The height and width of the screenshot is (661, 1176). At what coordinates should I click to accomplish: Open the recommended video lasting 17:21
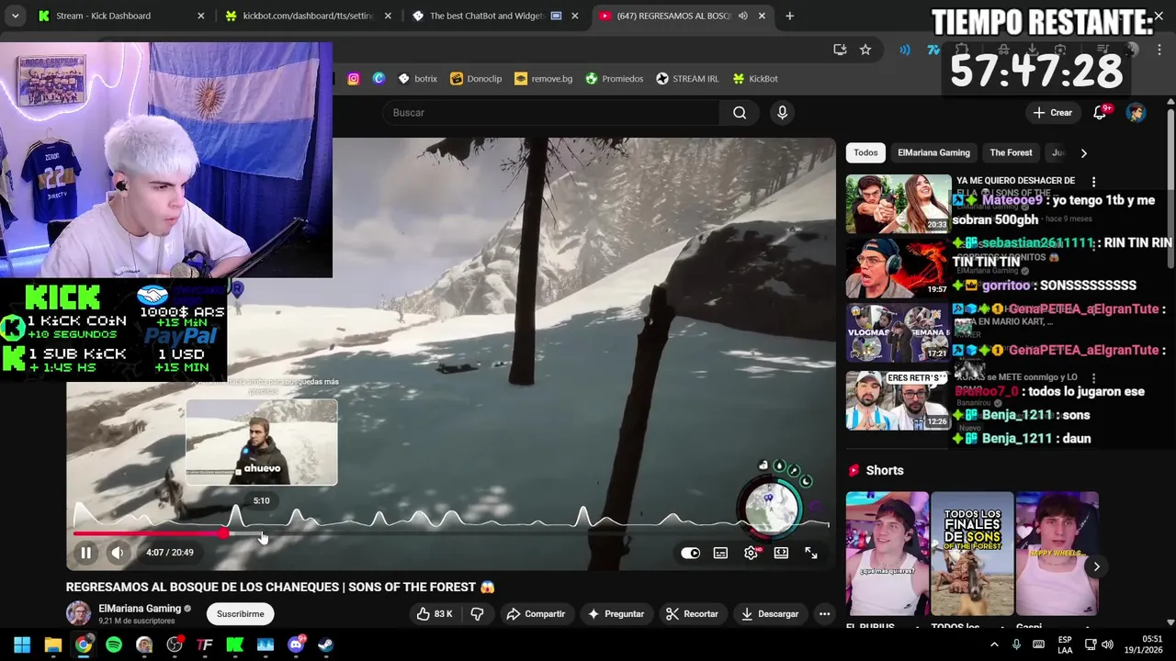click(898, 332)
